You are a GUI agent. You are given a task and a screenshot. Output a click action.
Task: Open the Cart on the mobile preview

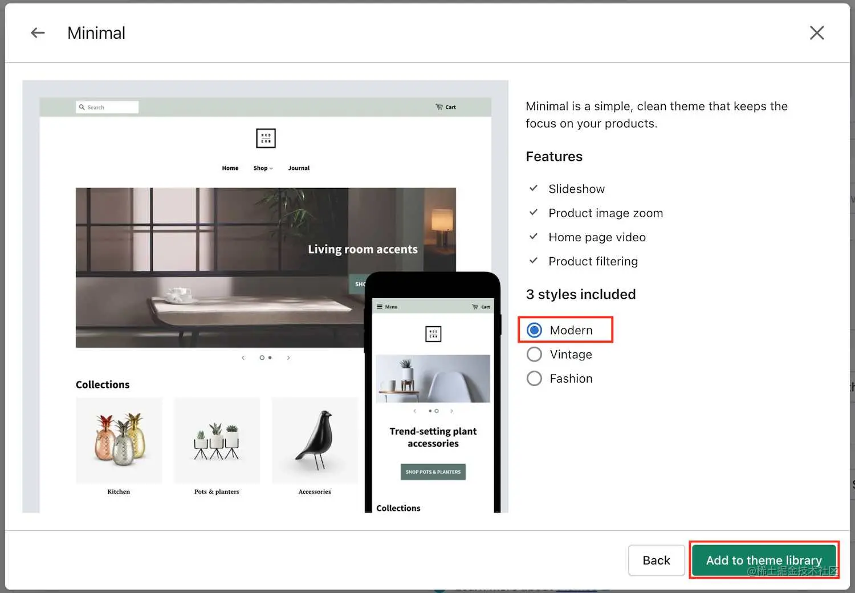[481, 306]
